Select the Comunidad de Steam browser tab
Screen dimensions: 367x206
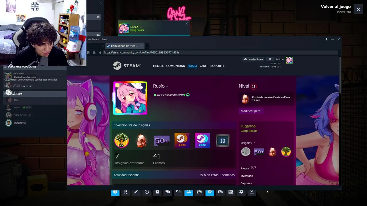[124, 46]
